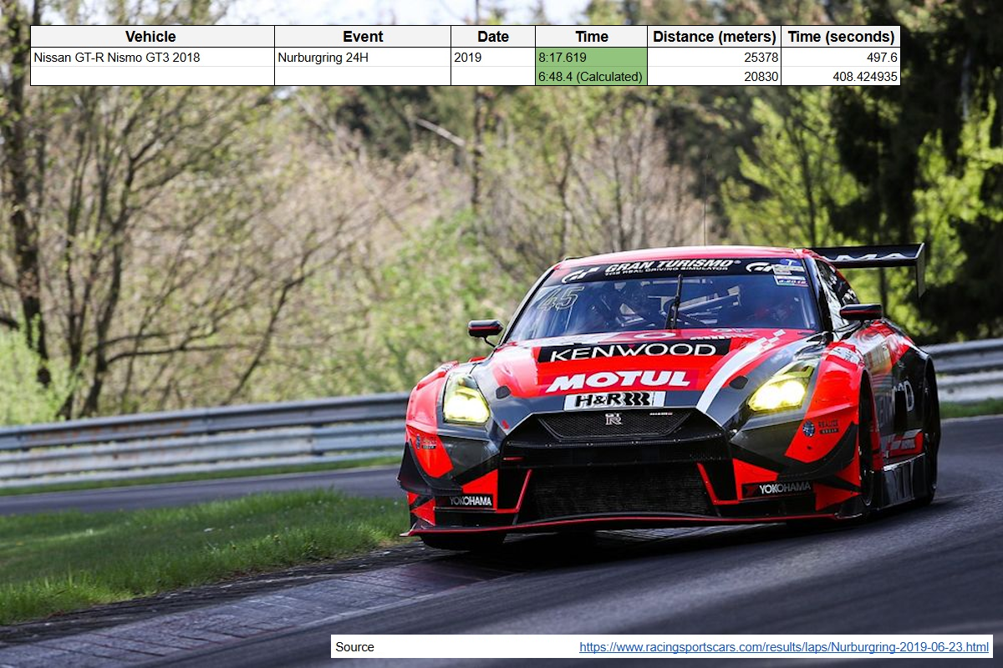This screenshot has height=668, width=1003.
Task: Click the Nurburgring 24H event cell
Action: tap(363, 58)
